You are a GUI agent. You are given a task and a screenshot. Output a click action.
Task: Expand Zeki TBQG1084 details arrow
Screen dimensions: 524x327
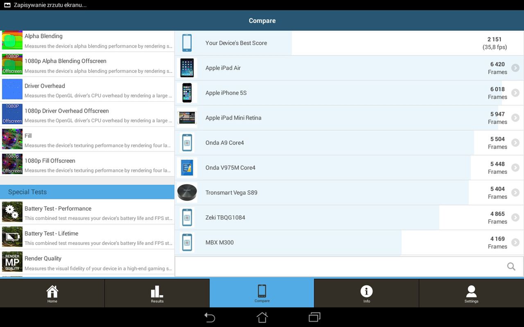point(515,217)
